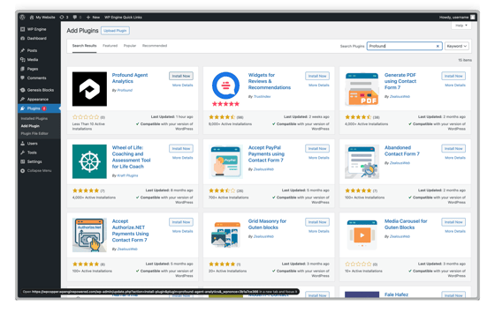Install Generate PDF using Contact Form 7
Viewport: 495px width, 320px height.
tap(453, 76)
